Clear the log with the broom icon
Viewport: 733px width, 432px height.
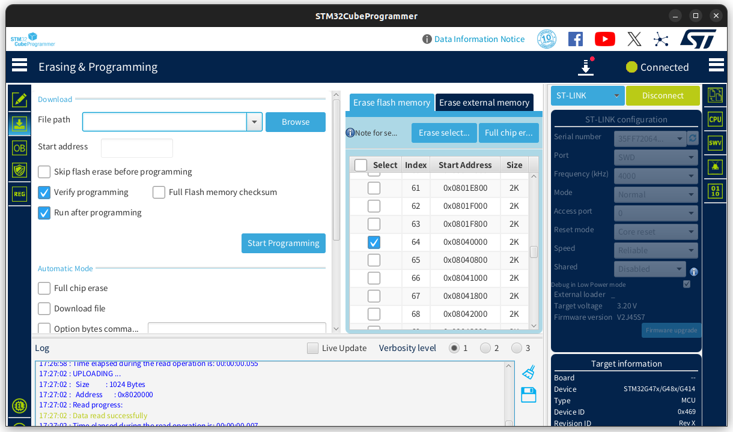click(x=529, y=373)
